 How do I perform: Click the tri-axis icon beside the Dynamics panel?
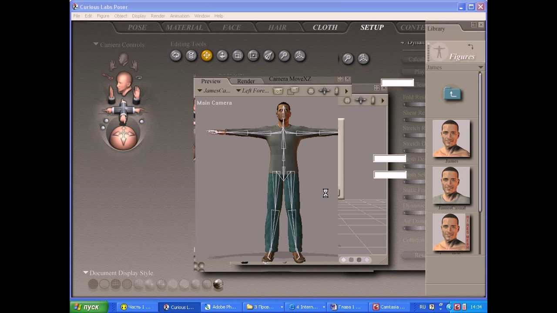363,58
